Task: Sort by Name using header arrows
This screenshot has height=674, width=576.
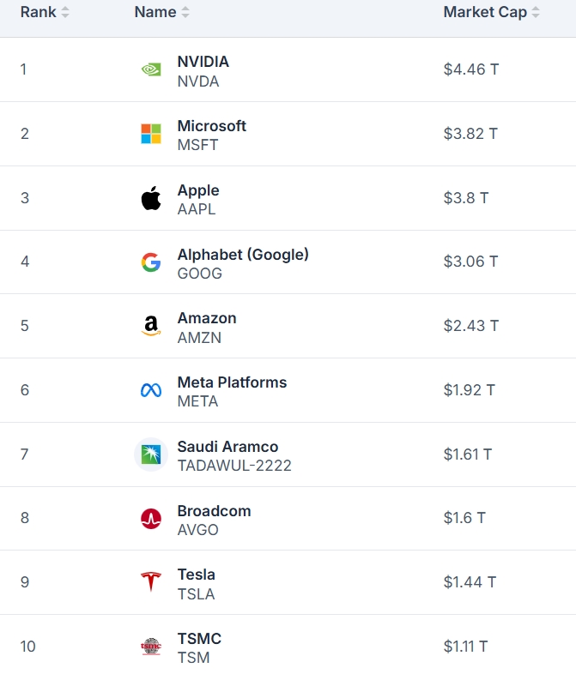Action: (186, 13)
